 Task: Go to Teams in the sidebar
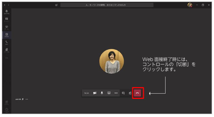point(7,27)
